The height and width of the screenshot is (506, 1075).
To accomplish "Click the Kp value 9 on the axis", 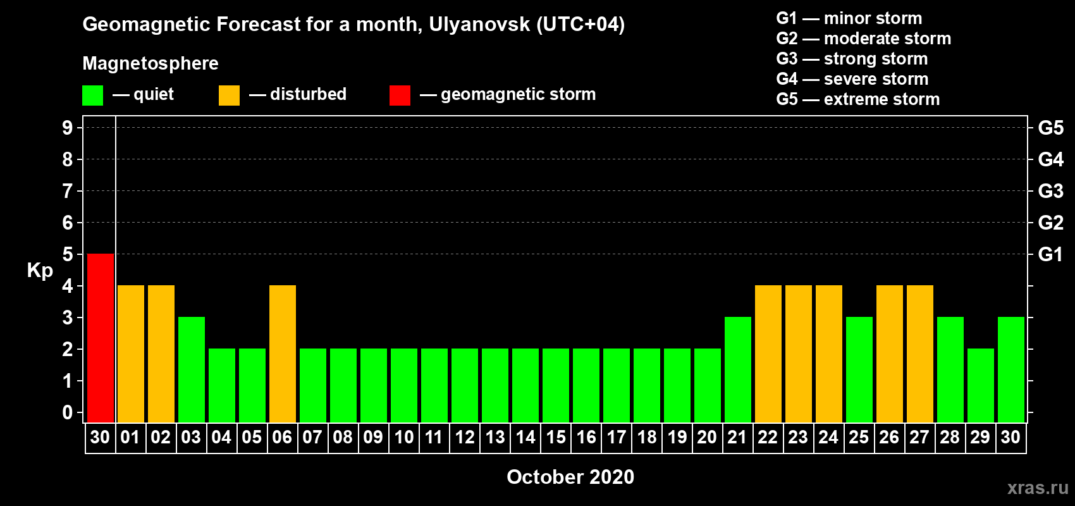I will coord(68,128).
